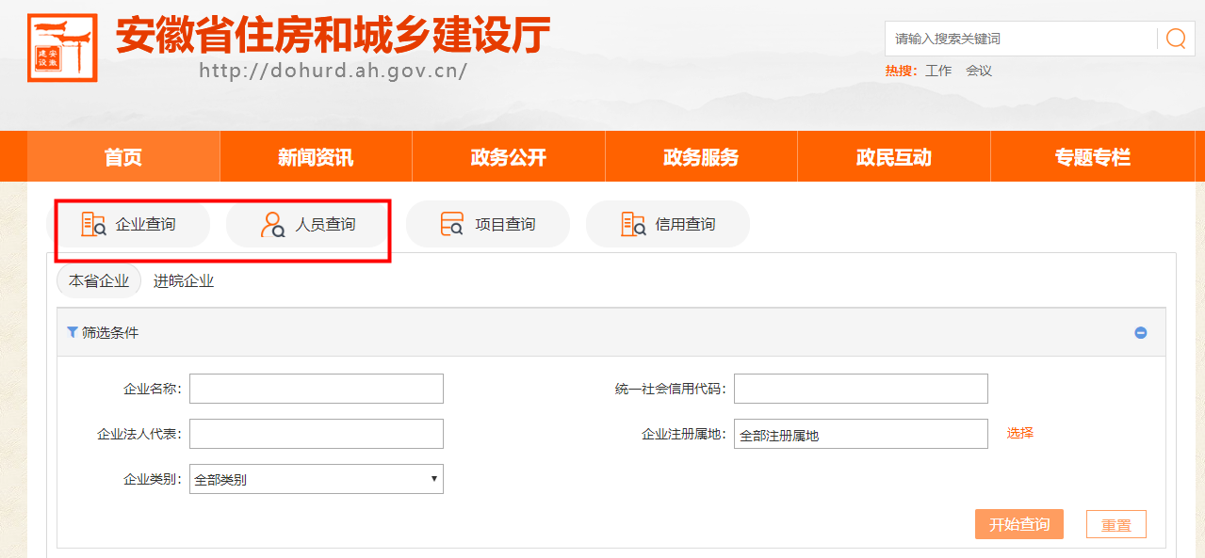Focus the keyword search box at top
This screenshot has width=1205, height=558.
click(1022, 39)
